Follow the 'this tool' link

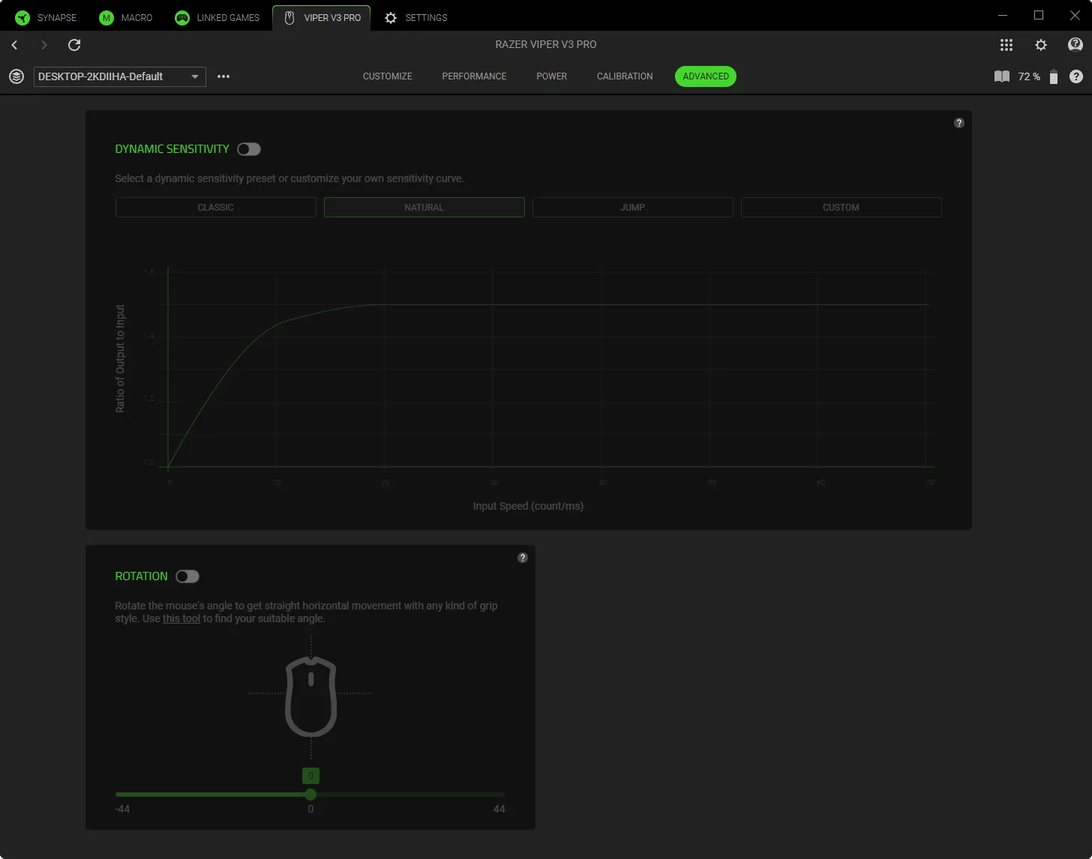click(181, 618)
